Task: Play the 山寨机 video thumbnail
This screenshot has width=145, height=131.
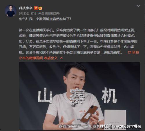Action: (79, 96)
